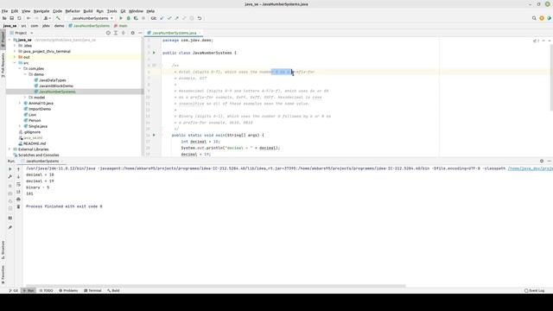Click run gutter arrow beside class JavaNumberSystems

pyautogui.click(x=154, y=53)
